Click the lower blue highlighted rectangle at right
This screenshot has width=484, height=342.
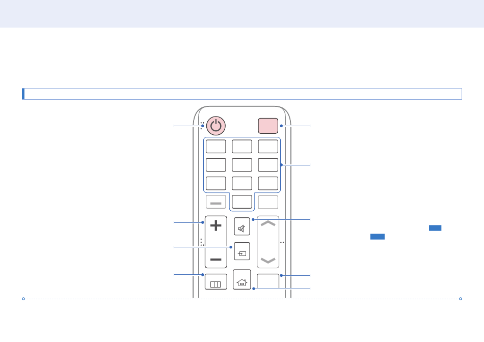(377, 237)
